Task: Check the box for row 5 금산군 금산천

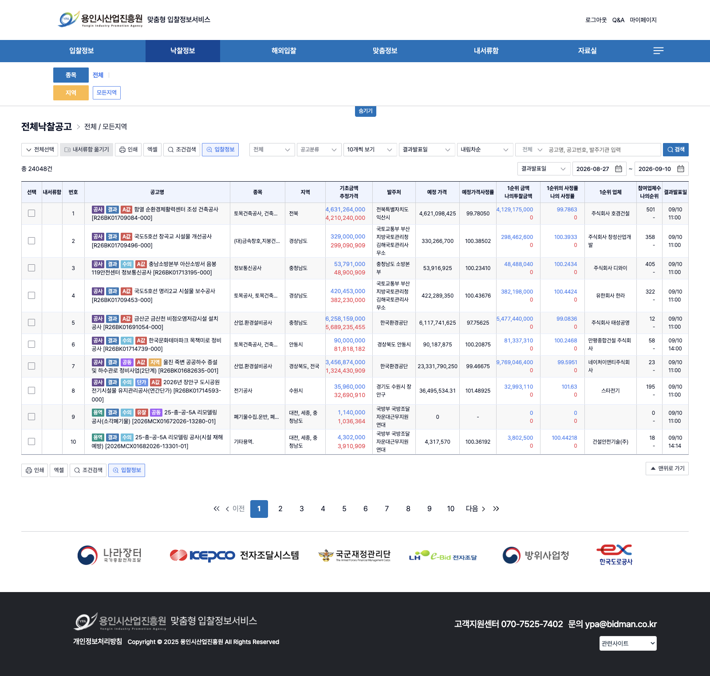Action: [32, 322]
